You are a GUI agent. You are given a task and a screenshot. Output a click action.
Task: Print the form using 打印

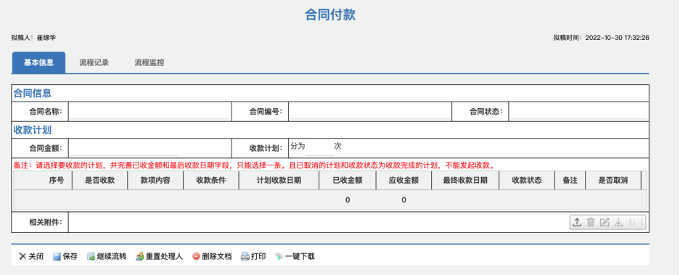pos(253,256)
